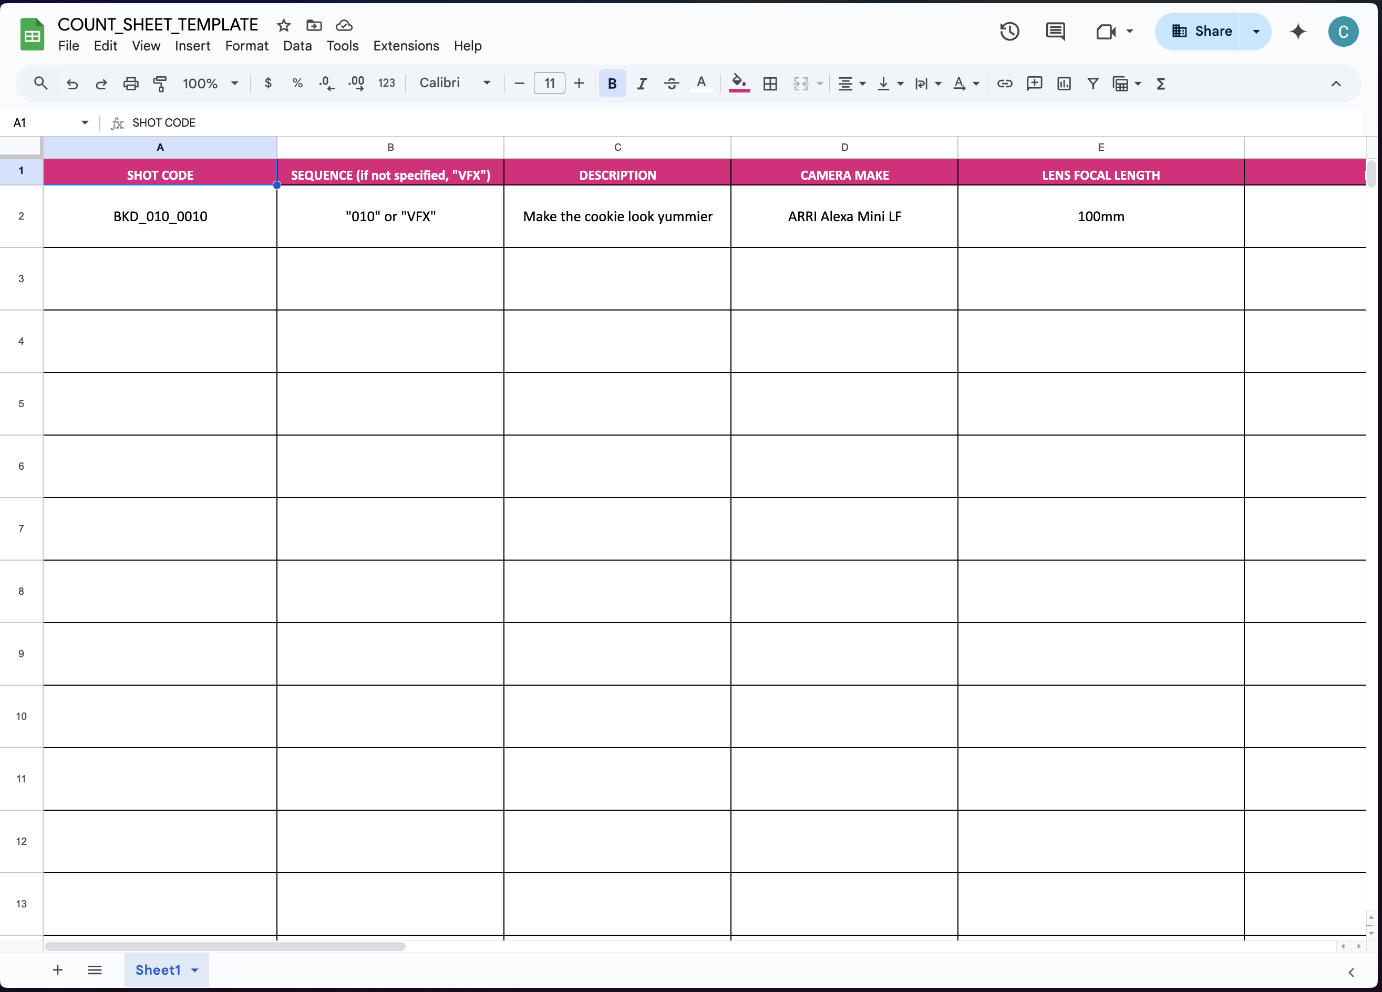Click the functions sigma icon
Image resolution: width=1382 pixels, height=992 pixels.
[x=1160, y=84]
